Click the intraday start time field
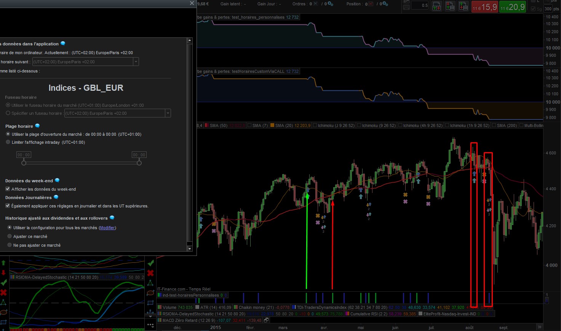This screenshot has height=331, width=561. click(24, 155)
